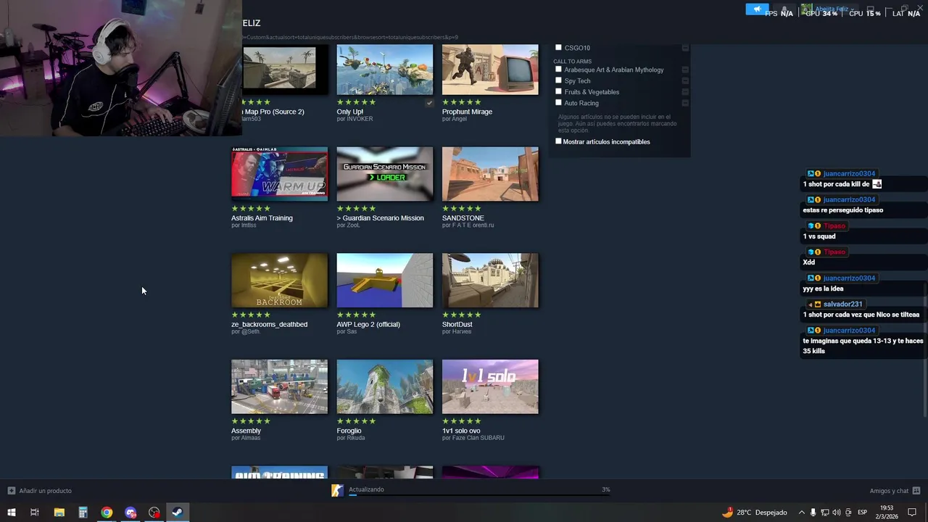
Task: Open the Only Up! map thumbnail
Action: click(x=384, y=70)
